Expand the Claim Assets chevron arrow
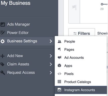This screenshot has height=96, width=108. pos(51,64)
